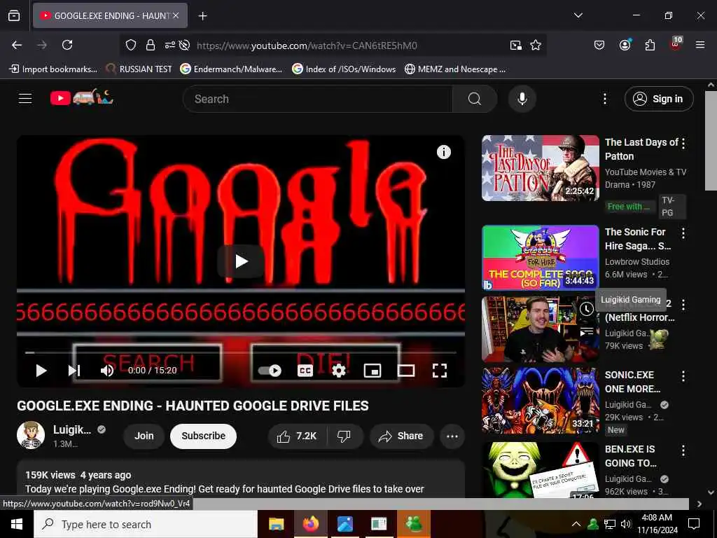Toggle closed captions CC
Screen dimensions: 717x538
[x=305, y=371]
